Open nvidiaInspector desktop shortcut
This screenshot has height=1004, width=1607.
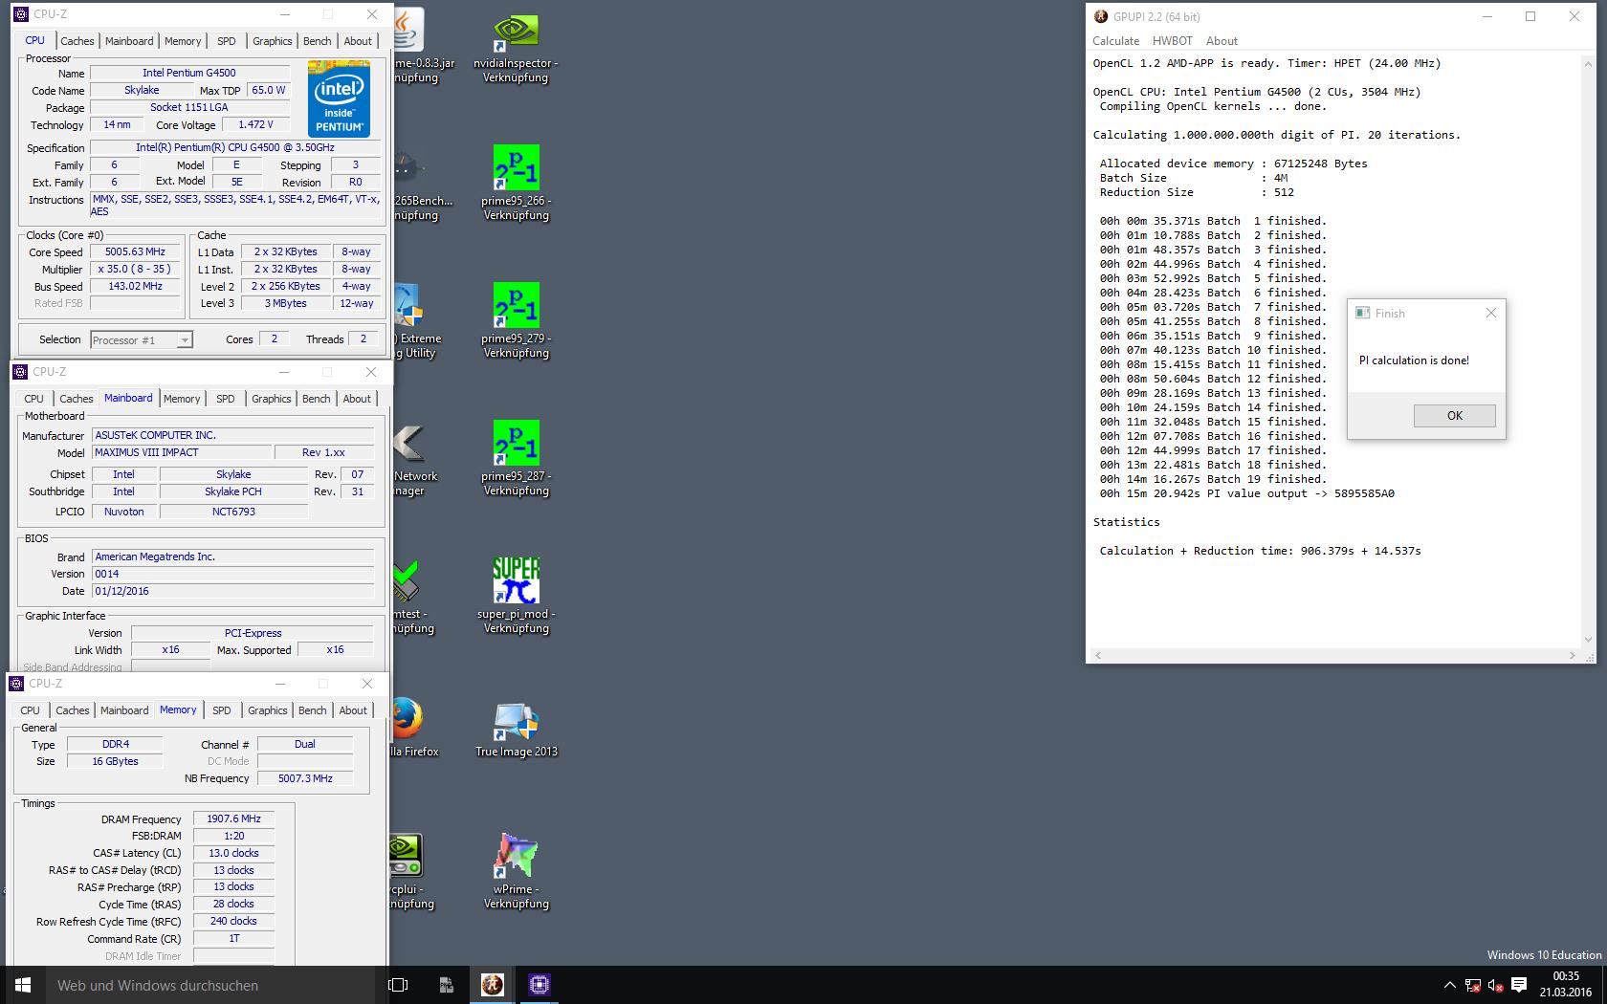(516, 46)
